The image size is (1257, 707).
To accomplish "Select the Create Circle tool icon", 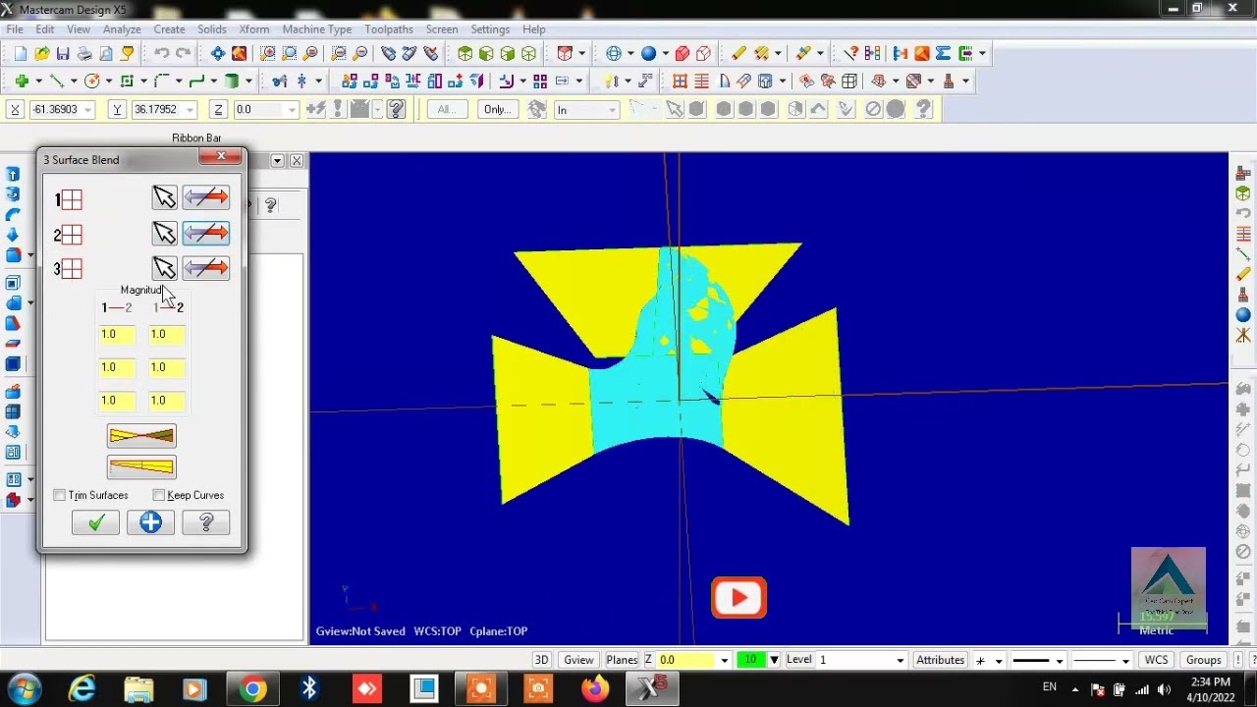I will click(x=92, y=81).
